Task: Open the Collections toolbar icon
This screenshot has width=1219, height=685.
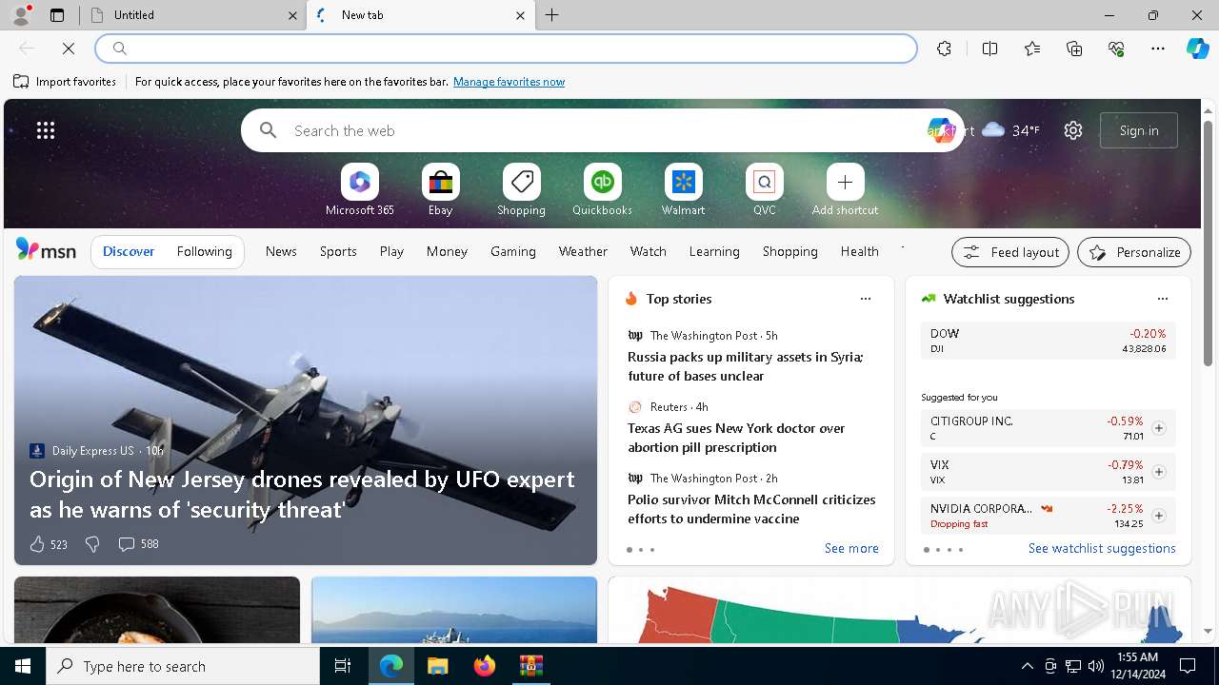Action: tap(1074, 49)
